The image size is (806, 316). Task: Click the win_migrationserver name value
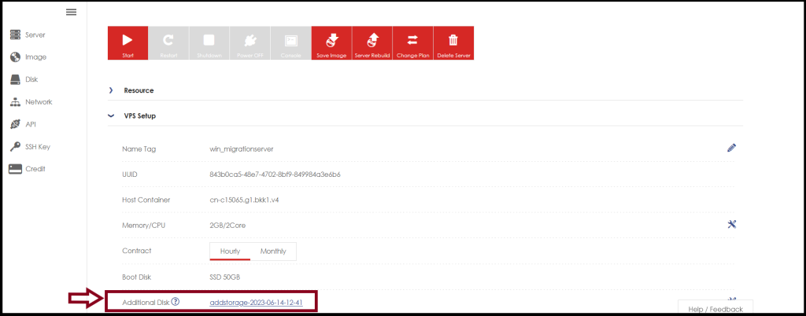(242, 149)
